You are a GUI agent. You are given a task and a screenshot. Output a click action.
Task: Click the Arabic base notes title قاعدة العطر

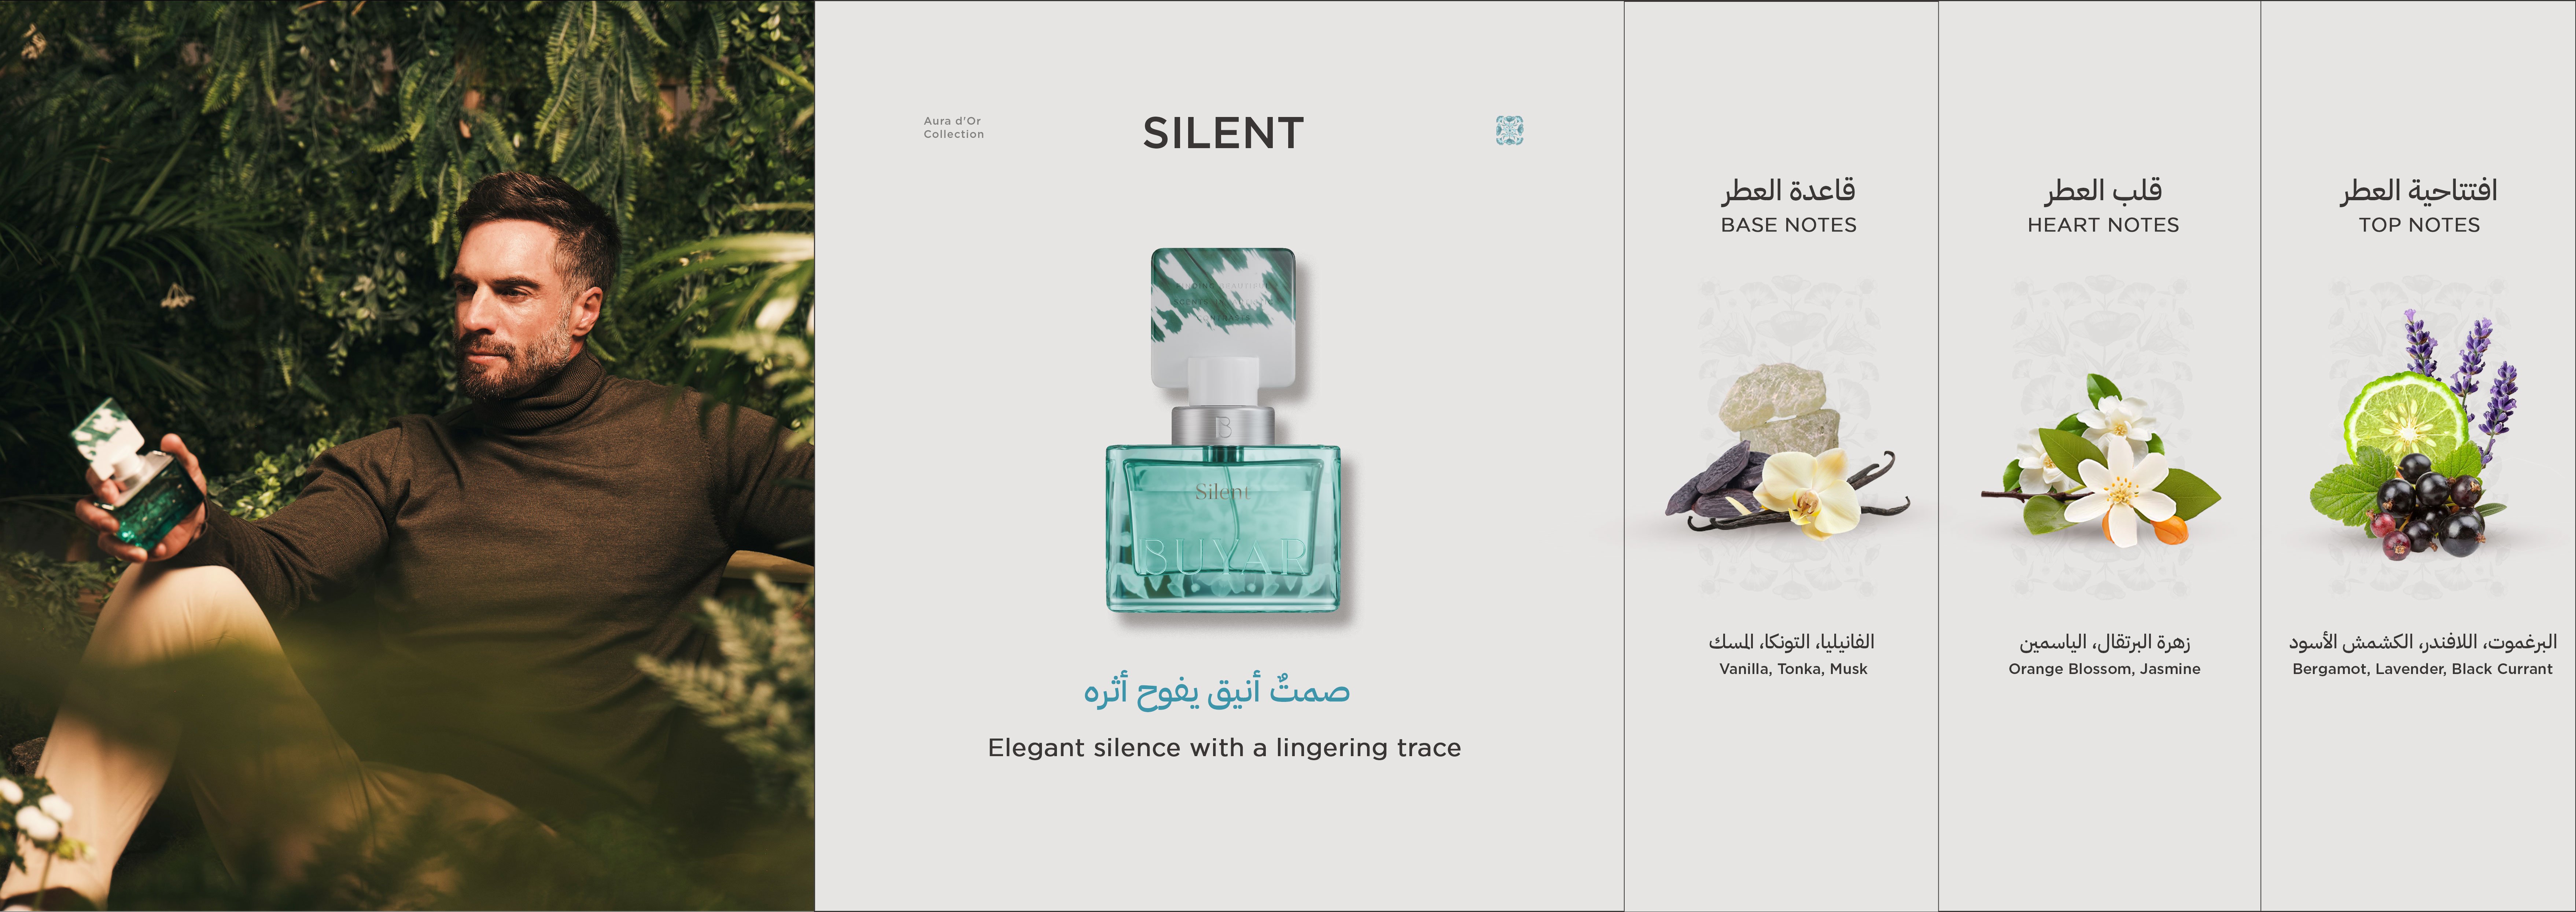1788,190
